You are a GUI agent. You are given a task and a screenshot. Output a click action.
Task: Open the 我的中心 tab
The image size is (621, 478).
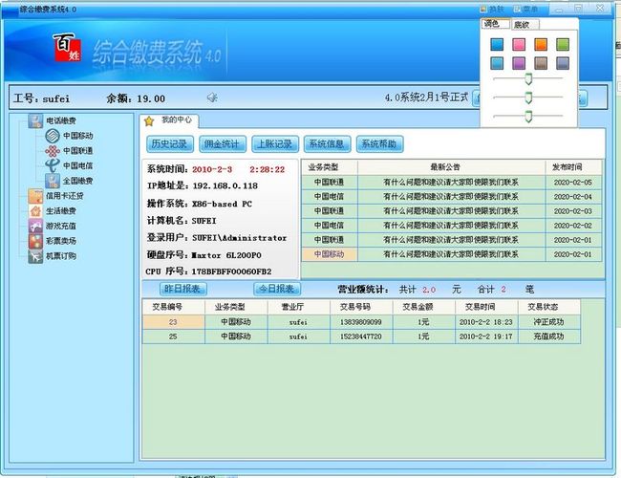(169, 120)
